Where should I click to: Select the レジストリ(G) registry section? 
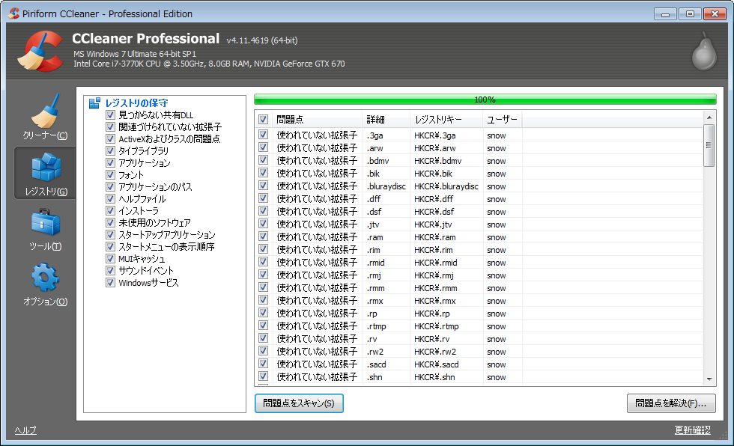tap(46, 173)
